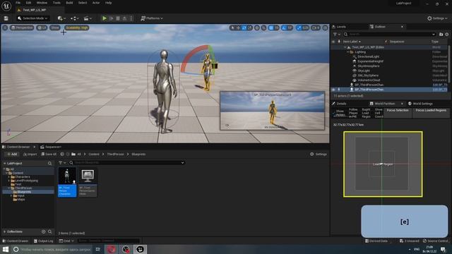
Task: Toggle visibility eye of selected BP_ThirdPersonCharacter row
Action: click(333, 90)
